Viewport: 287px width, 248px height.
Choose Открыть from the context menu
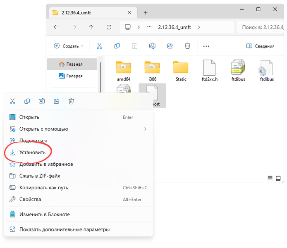[x=79, y=117]
